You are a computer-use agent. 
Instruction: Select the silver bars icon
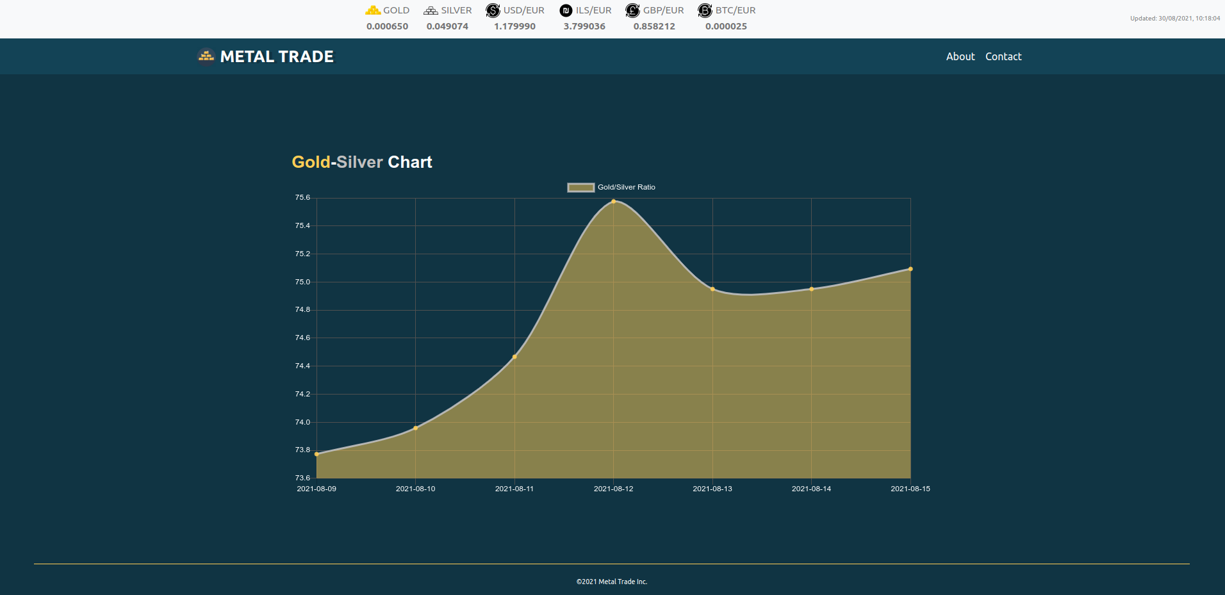[x=429, y=10]
